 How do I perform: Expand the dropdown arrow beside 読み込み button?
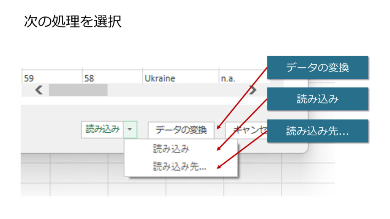click(x=130, y=130)
